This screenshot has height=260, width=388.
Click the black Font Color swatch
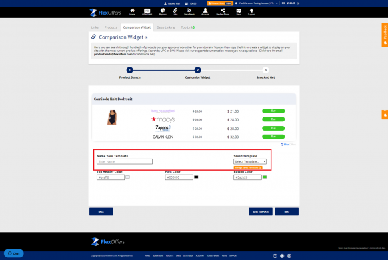(x=196, y=177)
